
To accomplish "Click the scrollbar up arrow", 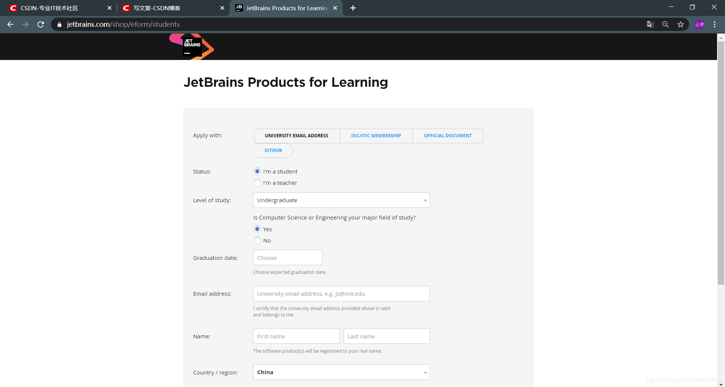I will tap(721, 37).
